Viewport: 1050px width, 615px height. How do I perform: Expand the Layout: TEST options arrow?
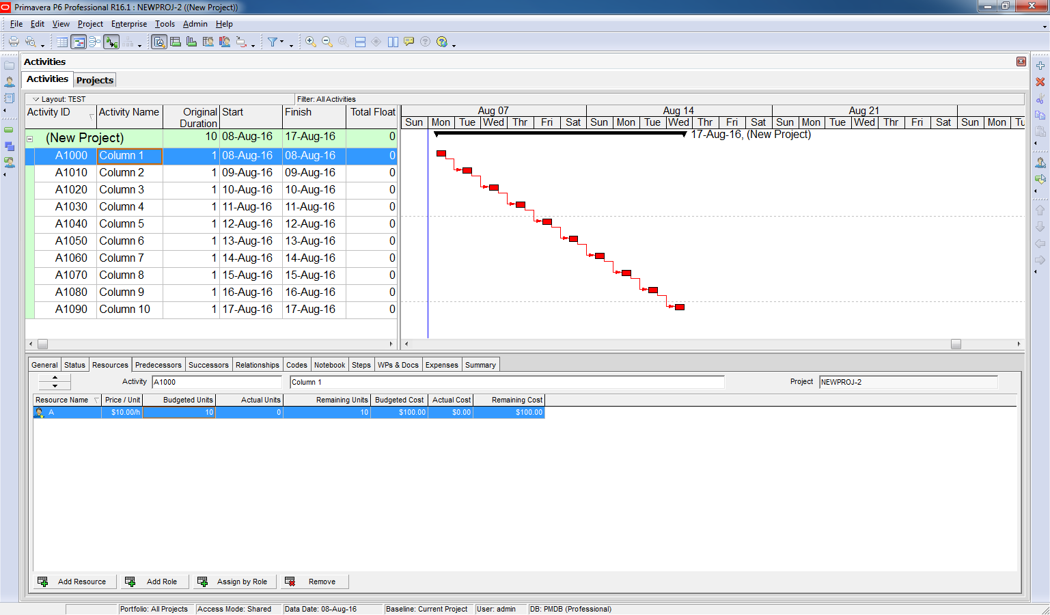point(36,99)
